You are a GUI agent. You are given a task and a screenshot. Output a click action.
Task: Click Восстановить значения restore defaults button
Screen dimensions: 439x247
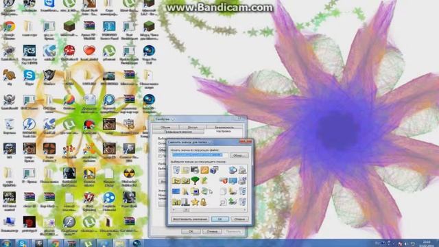point(190,219)
